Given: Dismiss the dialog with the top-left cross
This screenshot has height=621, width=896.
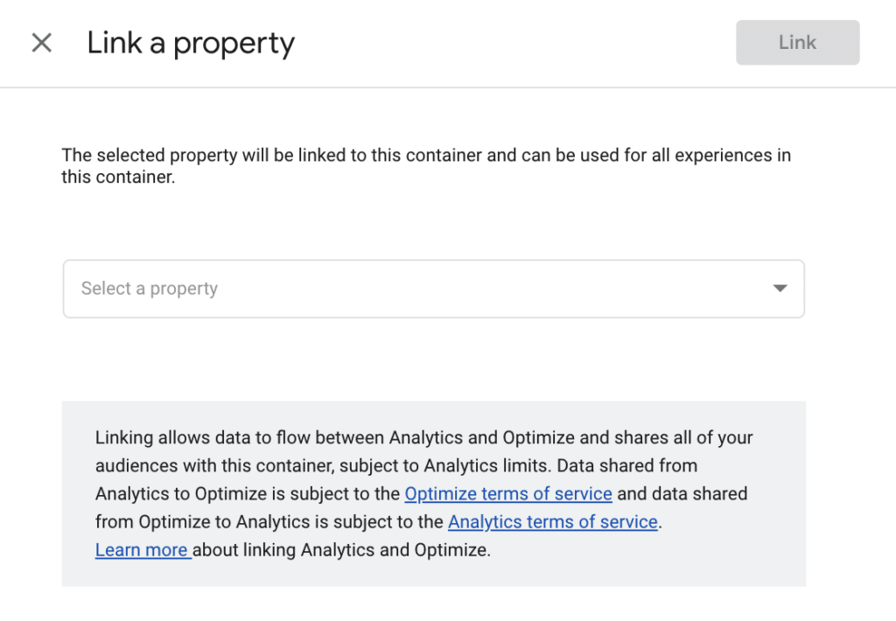Looking at the screenshot, I should click(x=42, y=43).
